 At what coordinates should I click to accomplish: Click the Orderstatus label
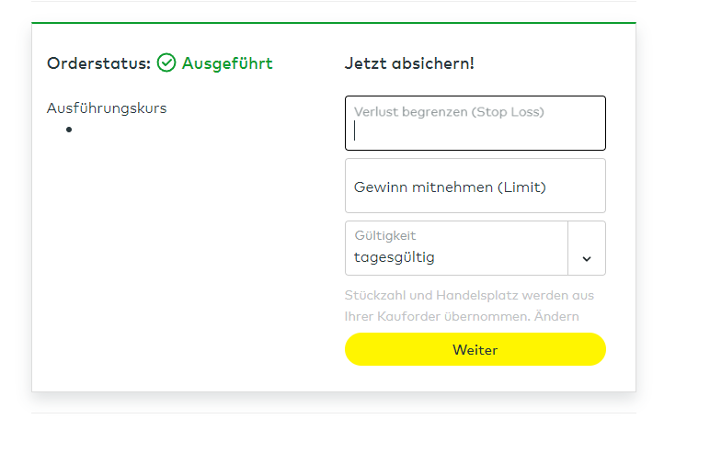pos(97,63)
